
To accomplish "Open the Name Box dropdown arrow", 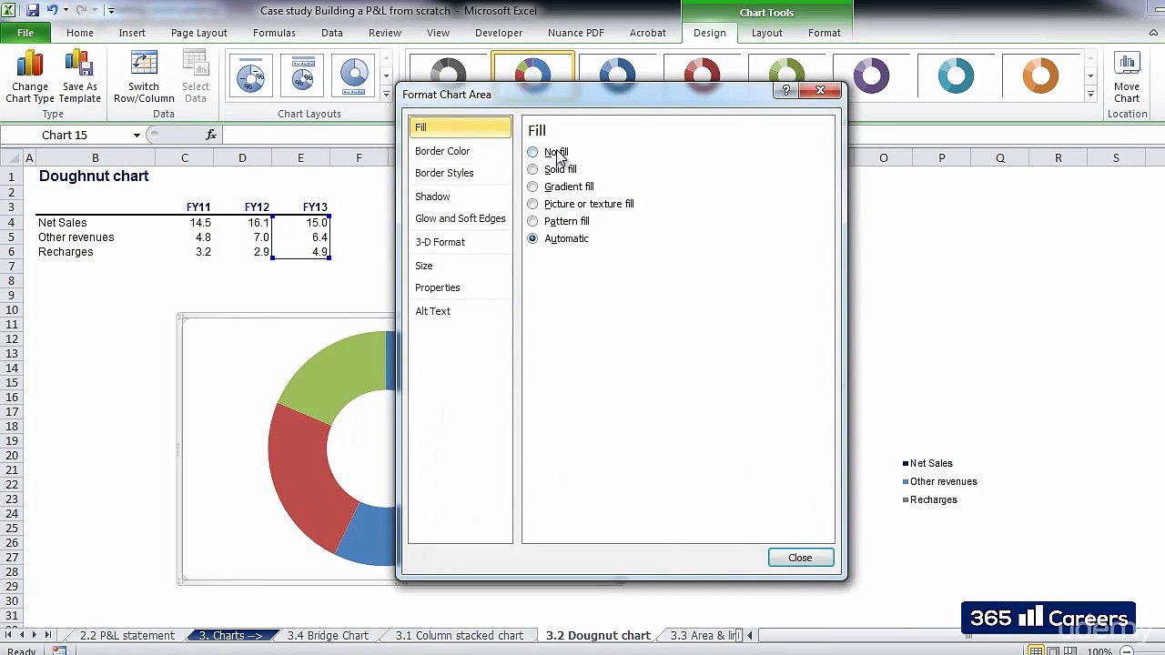I will (137, 136).
